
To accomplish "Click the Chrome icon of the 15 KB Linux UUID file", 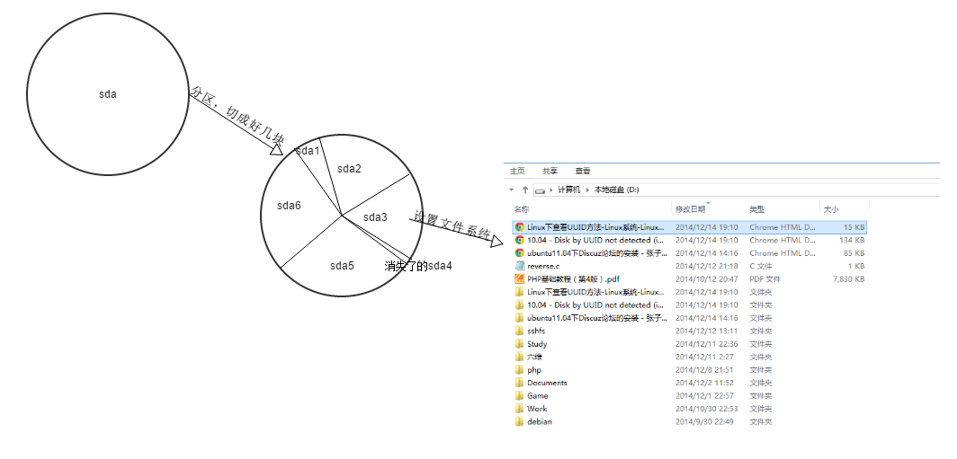I will click(519, 226).
